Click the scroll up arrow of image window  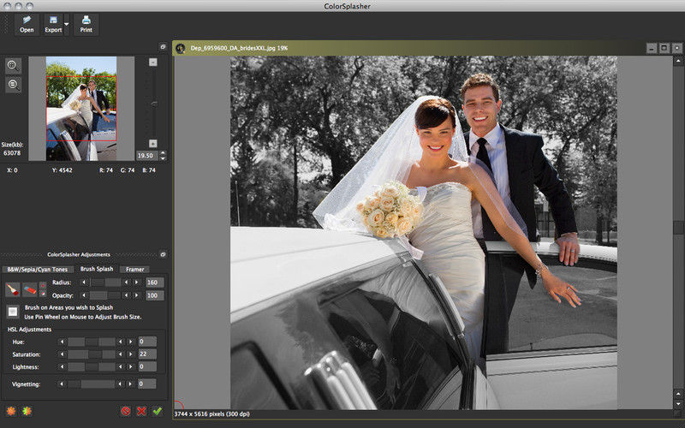pos(678,61)
